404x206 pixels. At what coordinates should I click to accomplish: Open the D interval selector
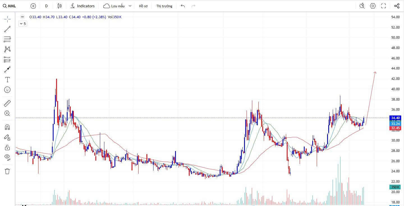point(46,6)
